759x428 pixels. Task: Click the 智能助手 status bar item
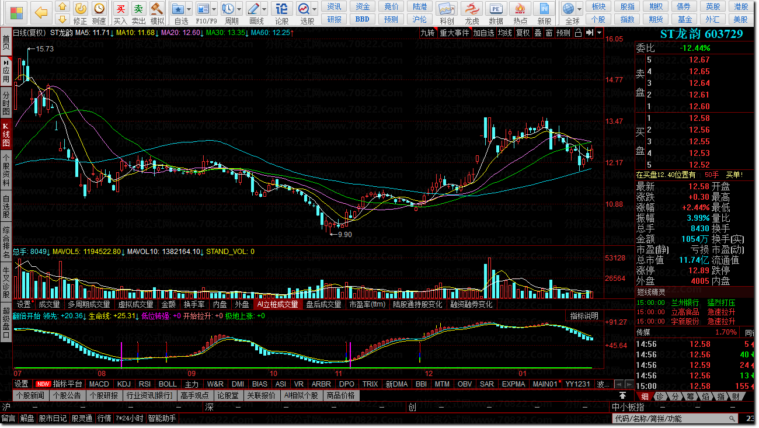click(x=162, y=419)
